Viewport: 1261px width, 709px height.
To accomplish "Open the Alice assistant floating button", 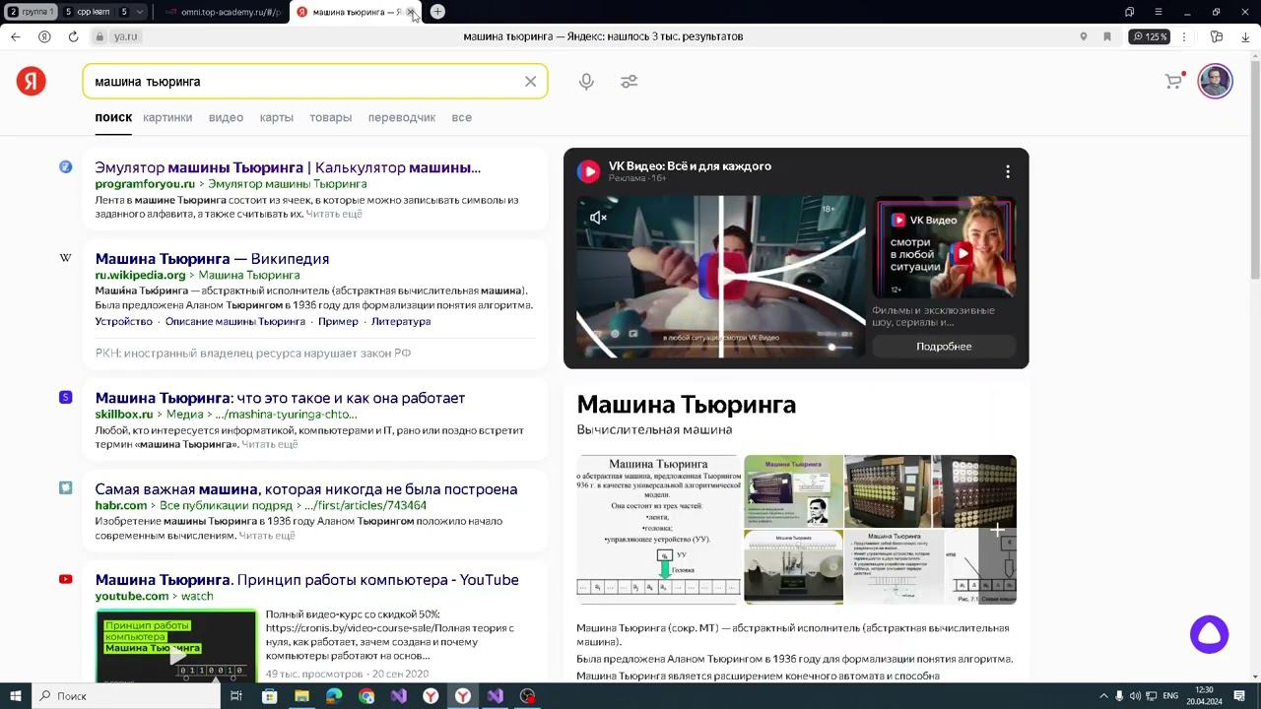I will 1209,634.
